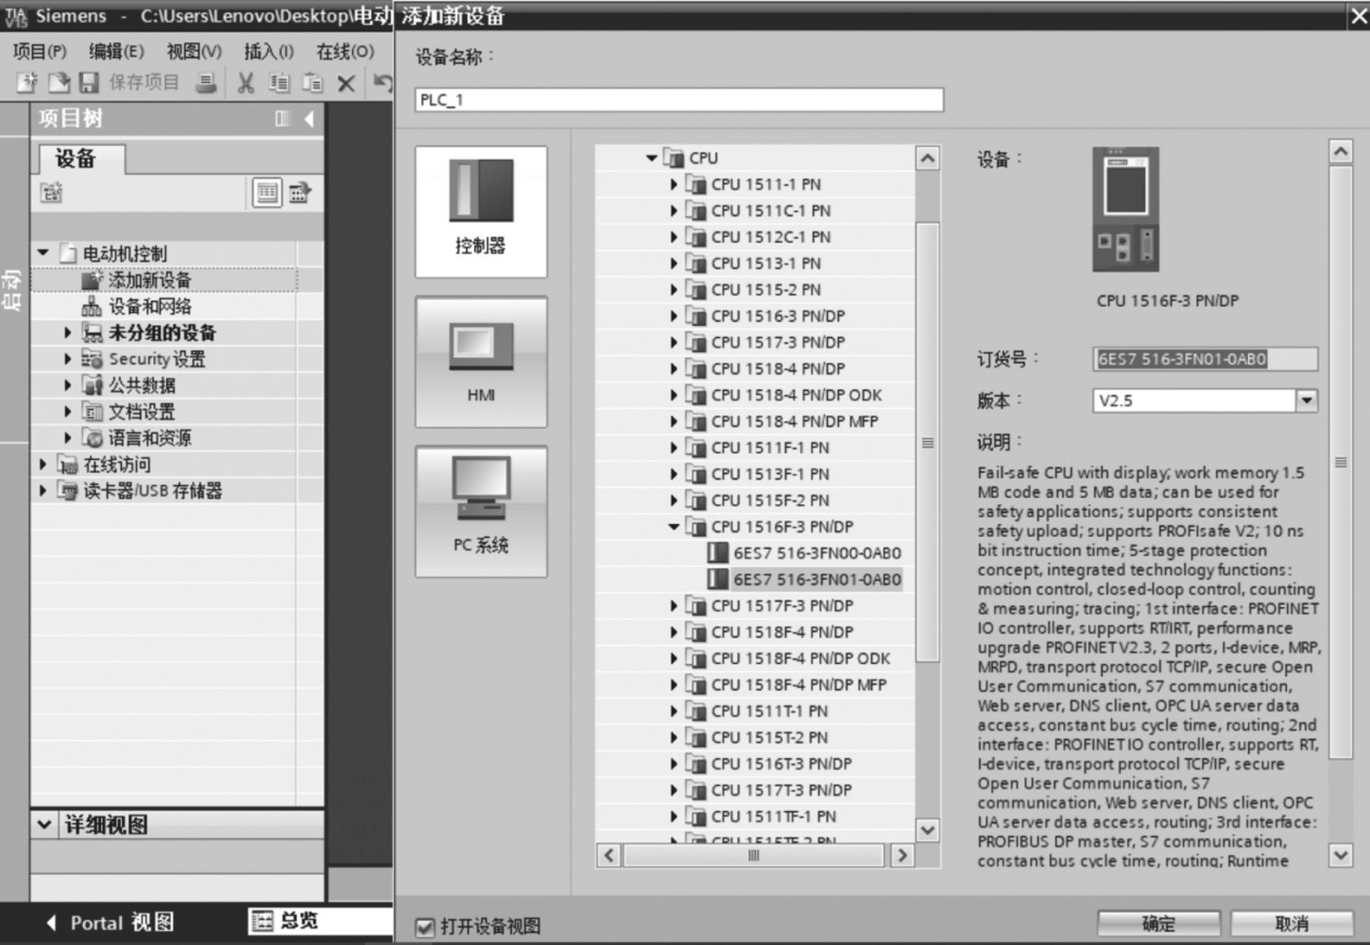Click the Save project floppy icon
The height and width of the screenshot is (945, 1370).
(x=89, y=82)
